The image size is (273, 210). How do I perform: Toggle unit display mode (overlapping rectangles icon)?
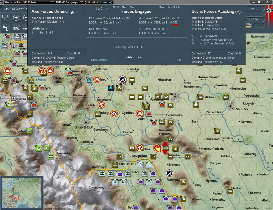6,18
